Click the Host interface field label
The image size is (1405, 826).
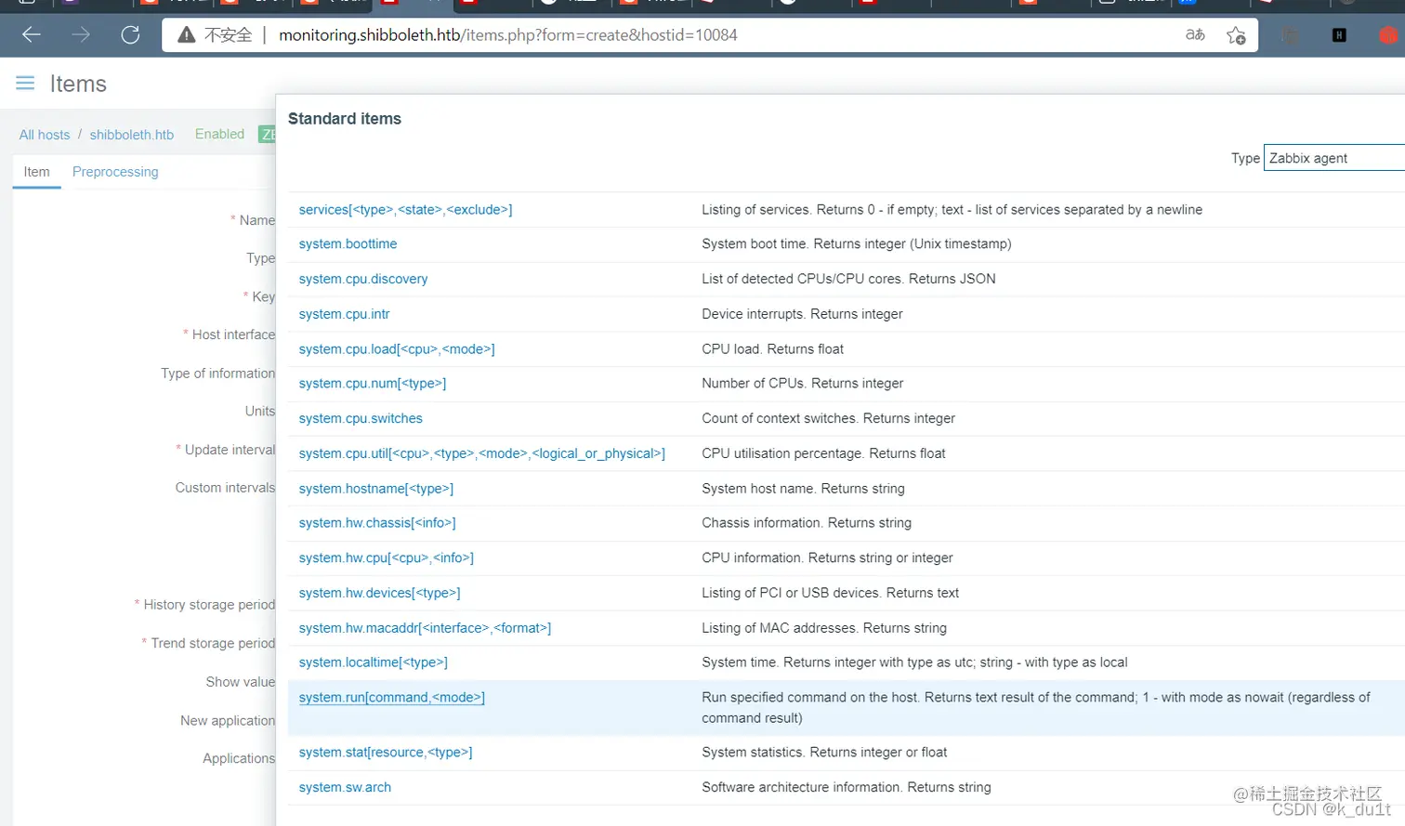[x=233, y=334]
